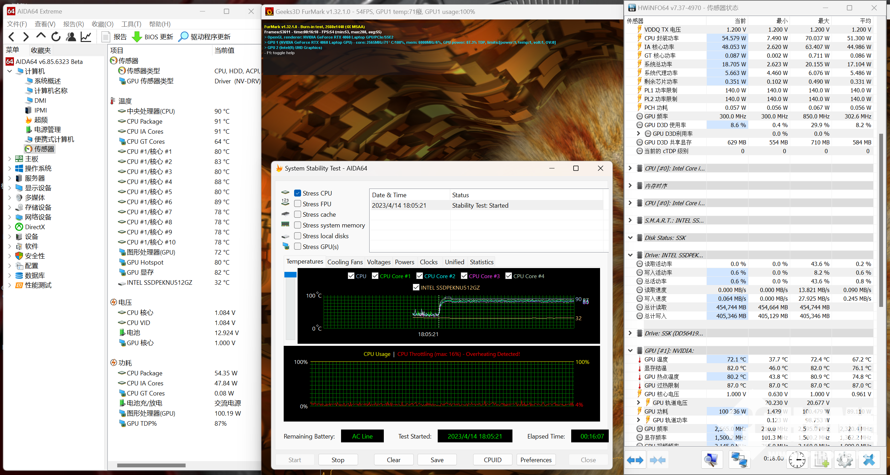Select 超频 item in AIDA64 tree

click(x=37, y=120)
